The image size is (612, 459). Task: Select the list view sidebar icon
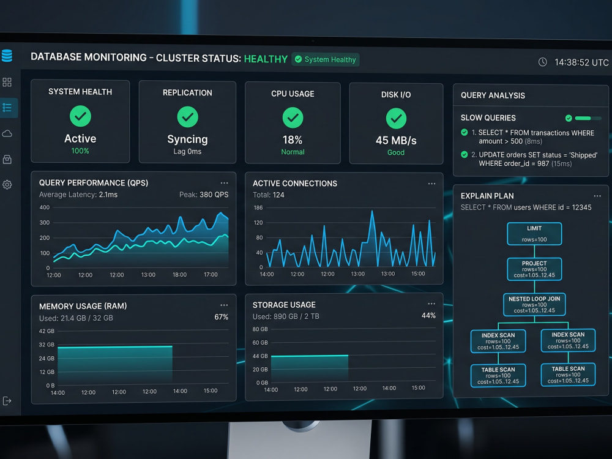coord(7,107)
